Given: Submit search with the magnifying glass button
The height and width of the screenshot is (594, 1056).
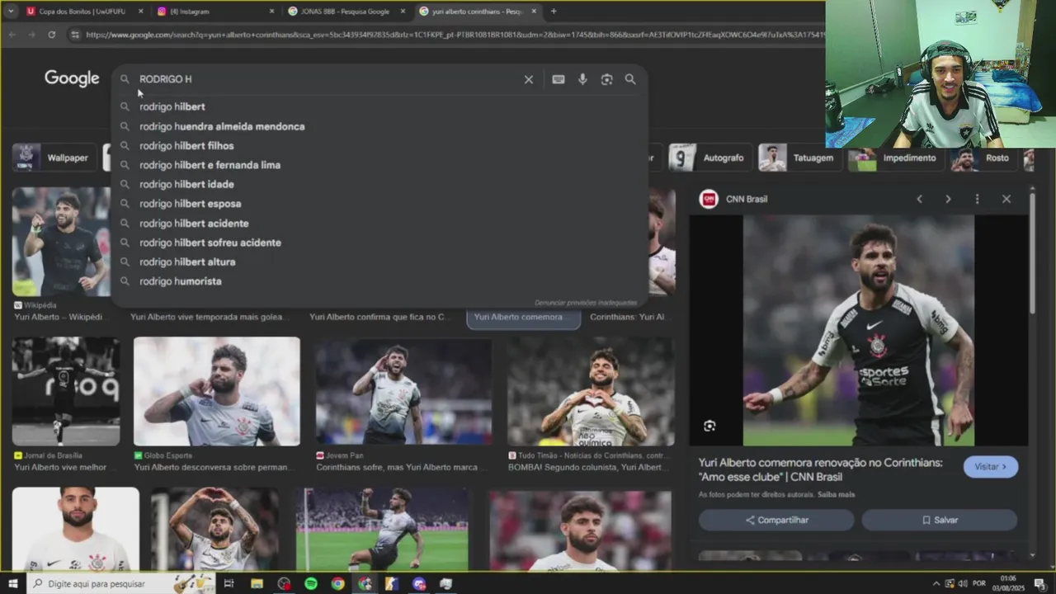Looking at the screenshot, I should pos(630,79).
